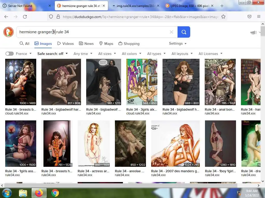Switch to the News search tab
The image size is (265, 198).
86,44
